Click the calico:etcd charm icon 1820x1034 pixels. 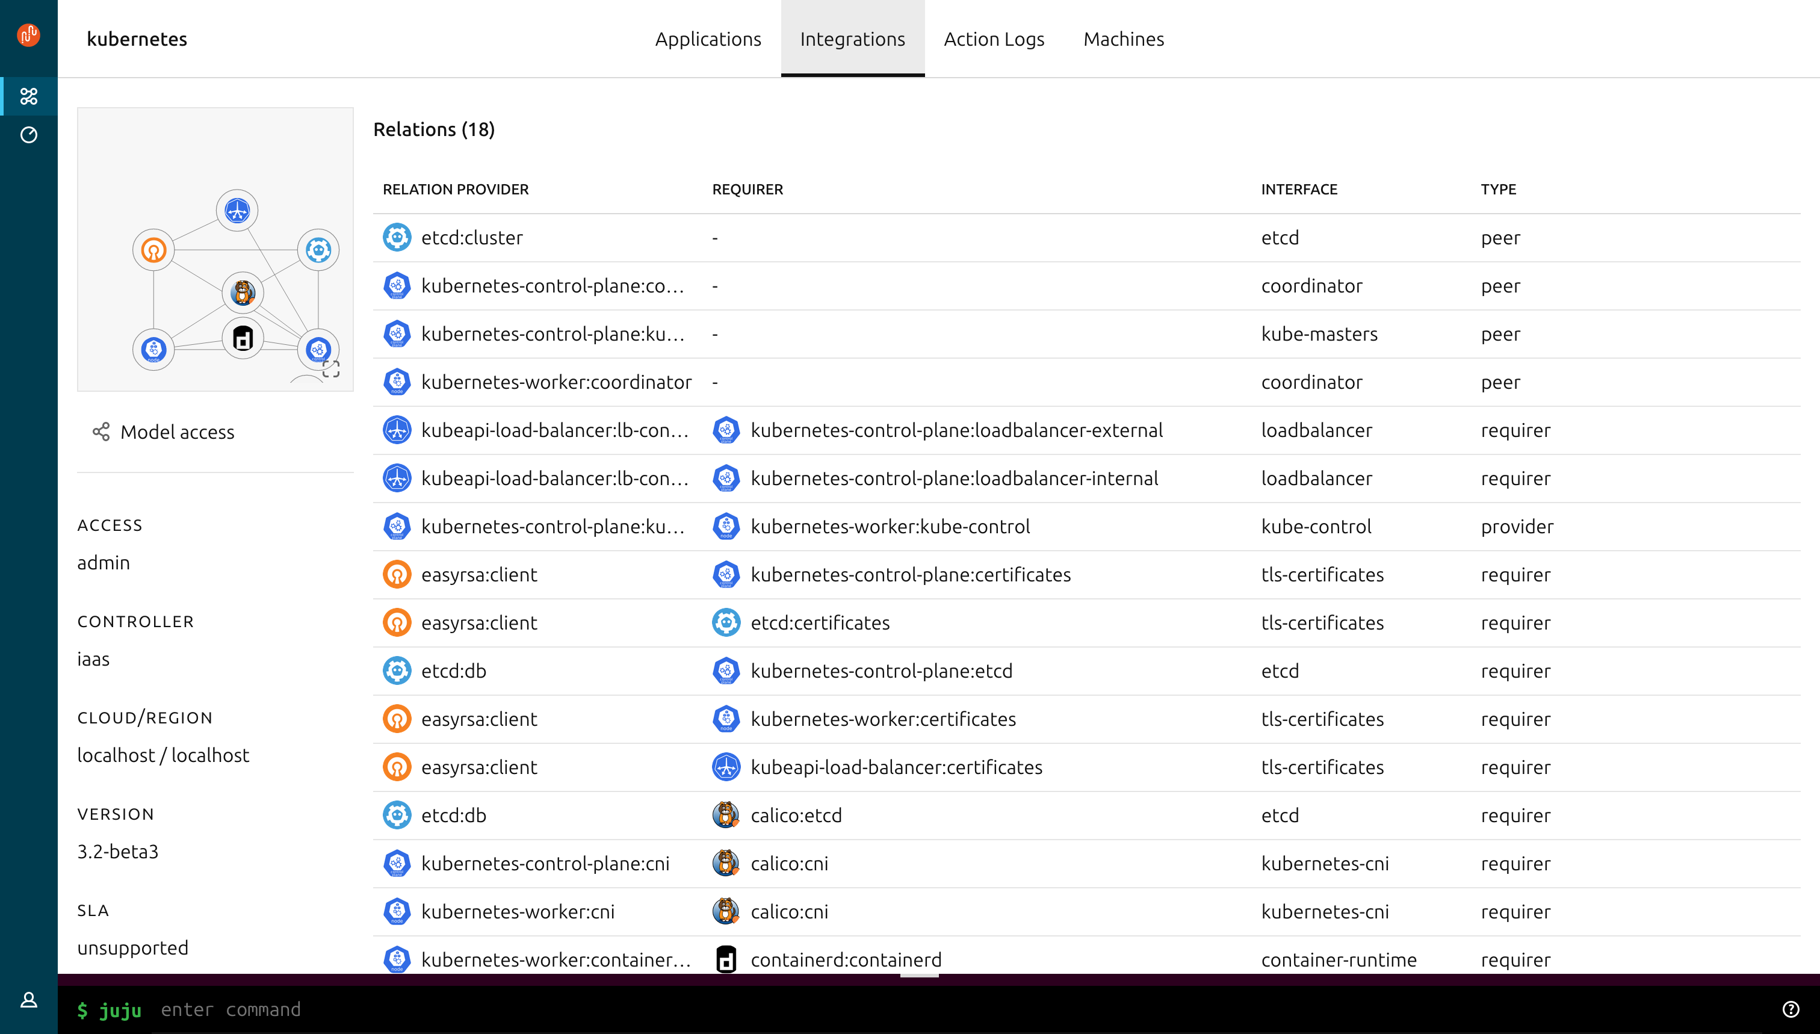726,816
